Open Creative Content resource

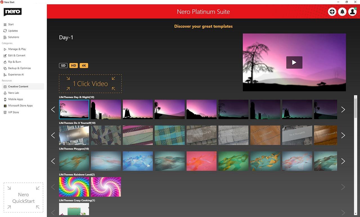click(22, 86)
